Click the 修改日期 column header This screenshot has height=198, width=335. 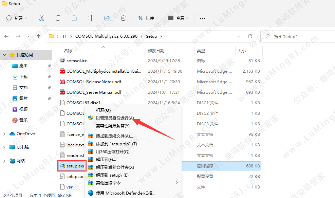click(x=156, y=51)
